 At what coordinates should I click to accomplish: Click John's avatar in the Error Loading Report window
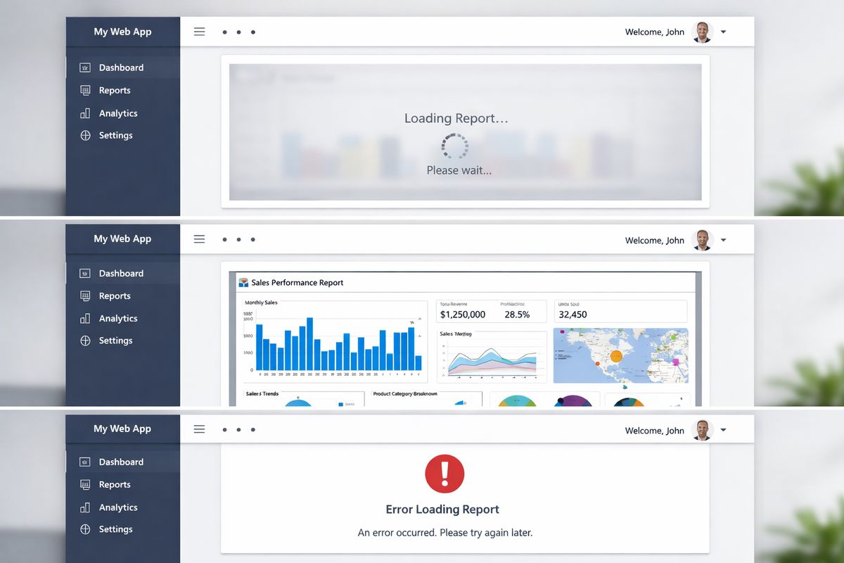(x=702, y=429)
